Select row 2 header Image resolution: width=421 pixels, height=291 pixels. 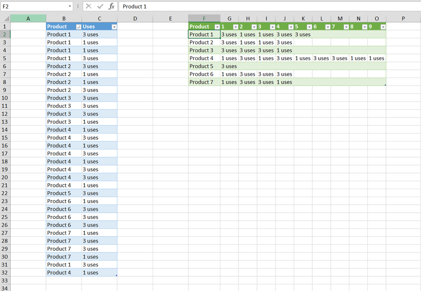click(5, 35)
